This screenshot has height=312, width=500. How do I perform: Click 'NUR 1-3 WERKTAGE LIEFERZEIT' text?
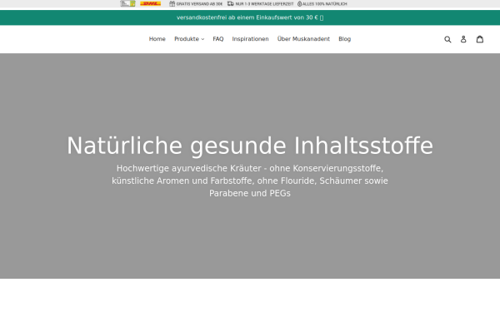(264, 4)
